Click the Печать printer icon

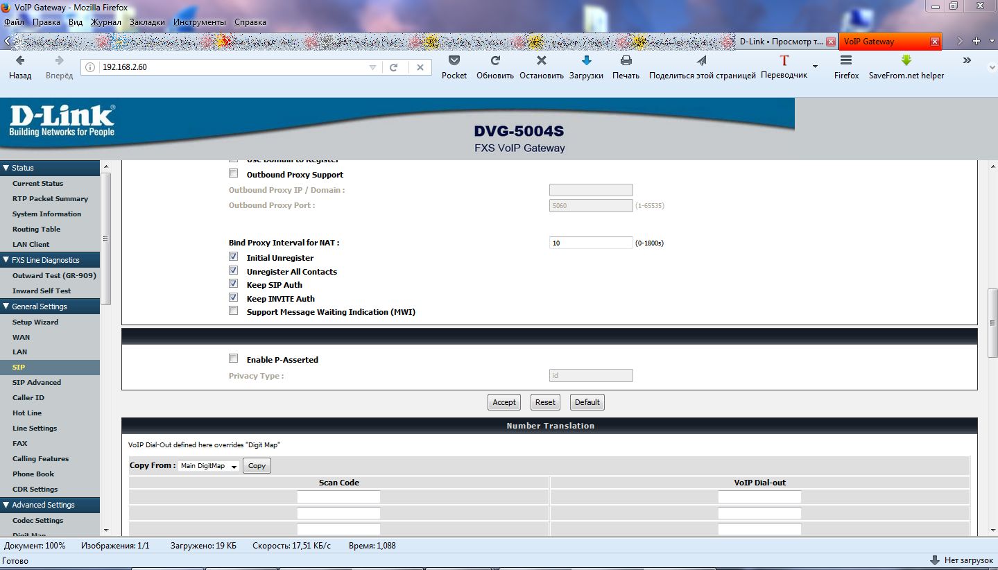click(626, 61)
